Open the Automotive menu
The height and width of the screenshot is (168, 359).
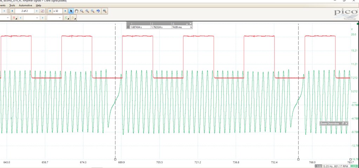[25, 5]
